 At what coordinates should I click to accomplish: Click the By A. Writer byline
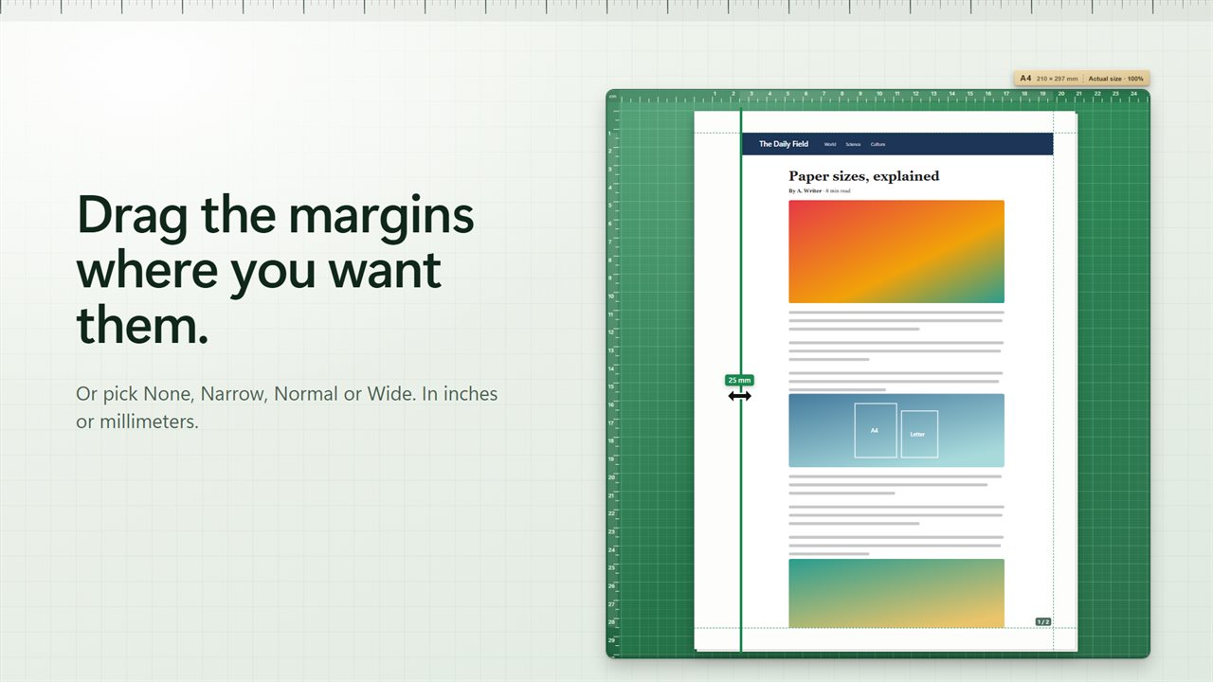click(x=806, y=191)
